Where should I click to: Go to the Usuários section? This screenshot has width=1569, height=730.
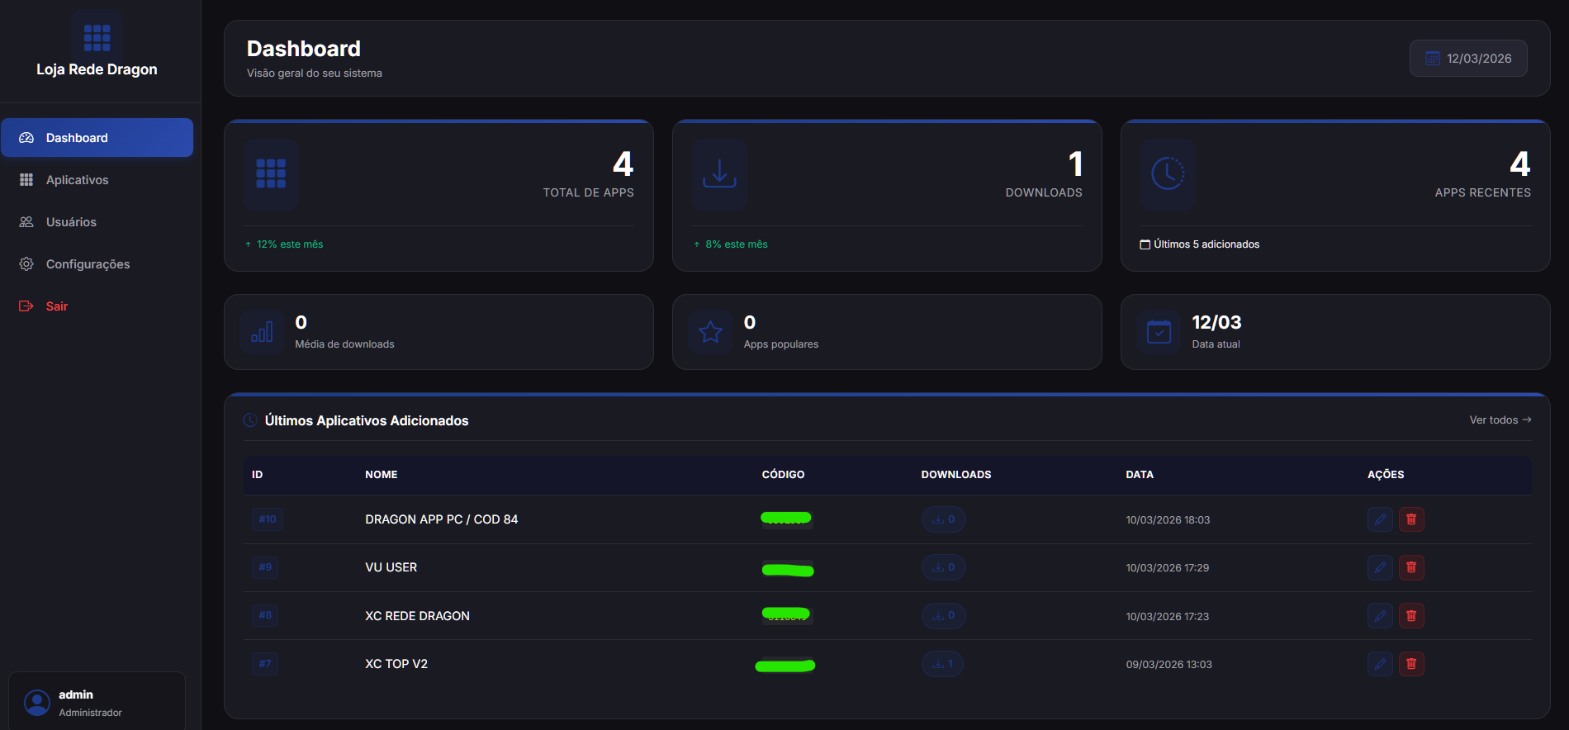tap(71, 222)
